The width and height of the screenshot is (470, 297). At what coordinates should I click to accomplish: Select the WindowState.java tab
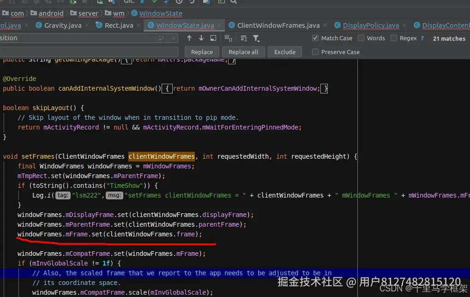pyautogui.click(x=185, y=25)
